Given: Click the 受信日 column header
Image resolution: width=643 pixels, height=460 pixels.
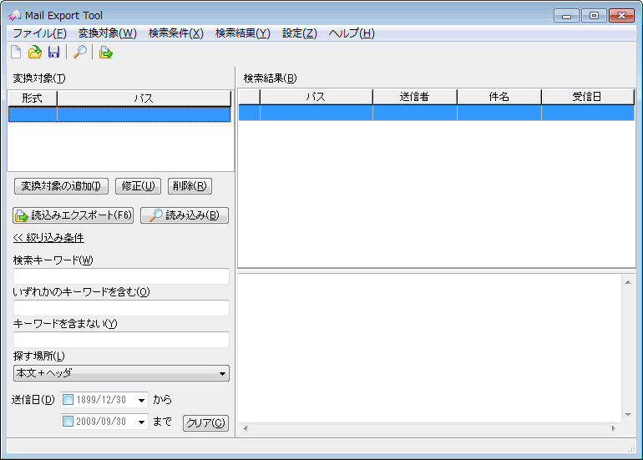Looking at the screenshot, I should tap(586, 98).
